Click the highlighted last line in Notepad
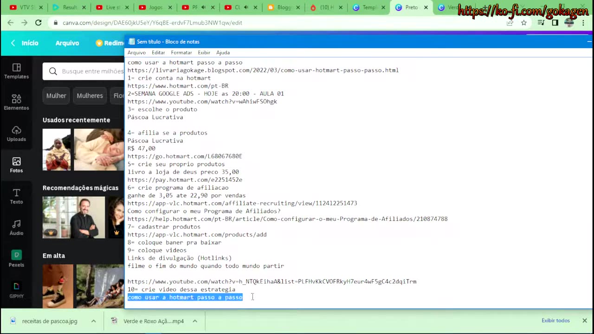The width and height of the screenshot is (594, 334). point(185,297)
